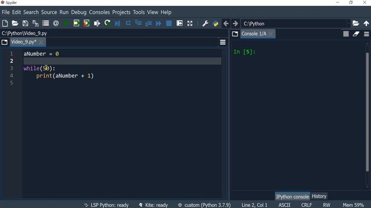Open the Debug menu
This screenshot has width=371, height=208.
tap(79, 12)
